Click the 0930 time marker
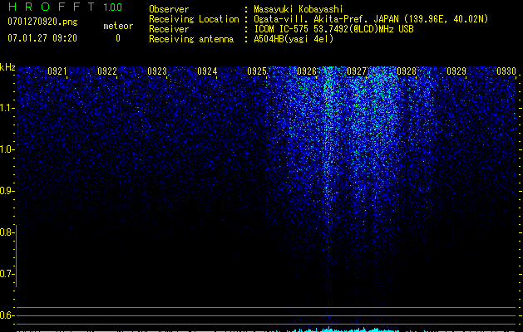523x332 pixels. 506,71
